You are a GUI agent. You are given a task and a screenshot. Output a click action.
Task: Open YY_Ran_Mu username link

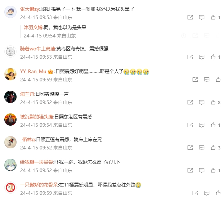[33, 71]
